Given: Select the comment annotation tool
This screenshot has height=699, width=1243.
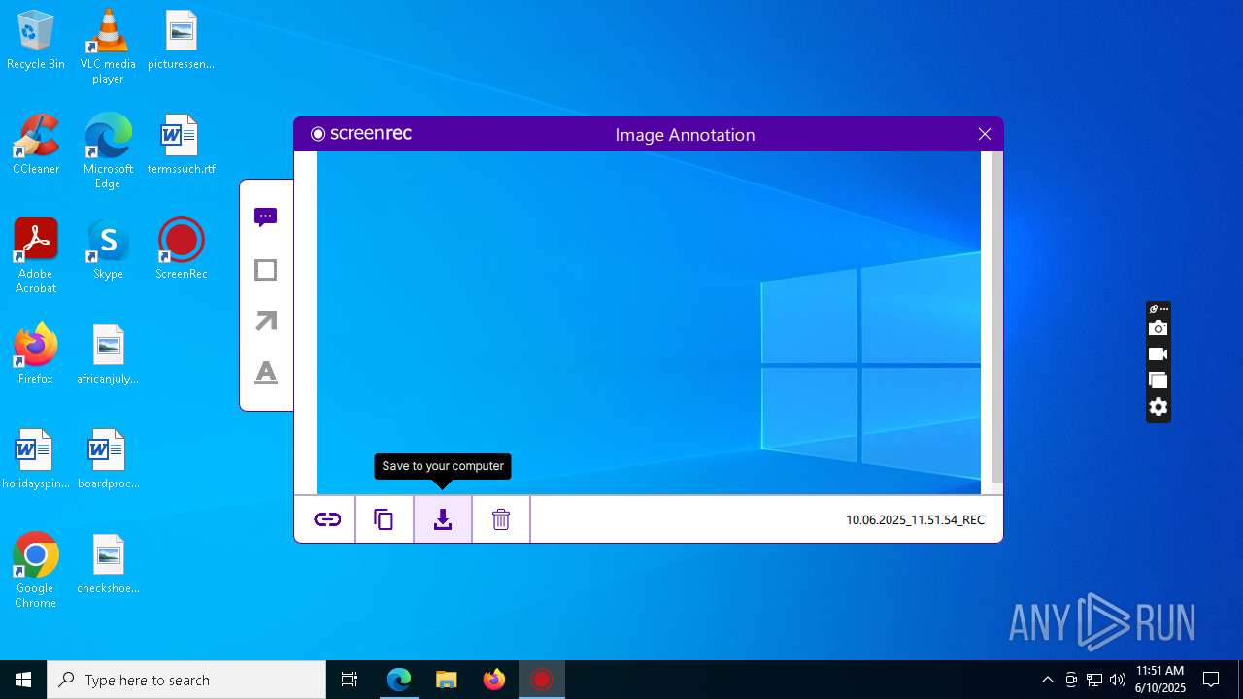Looking at the screenshot, I should coord(266,217).
